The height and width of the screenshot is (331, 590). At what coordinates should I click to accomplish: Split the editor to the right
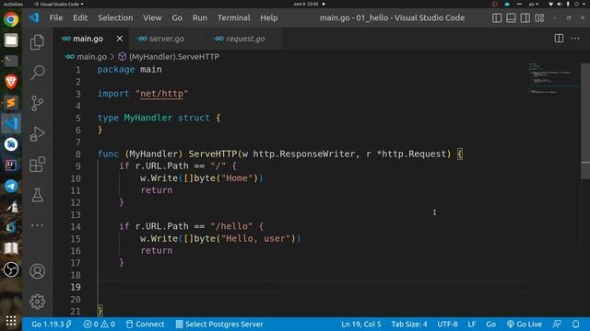tap(559, 39)
